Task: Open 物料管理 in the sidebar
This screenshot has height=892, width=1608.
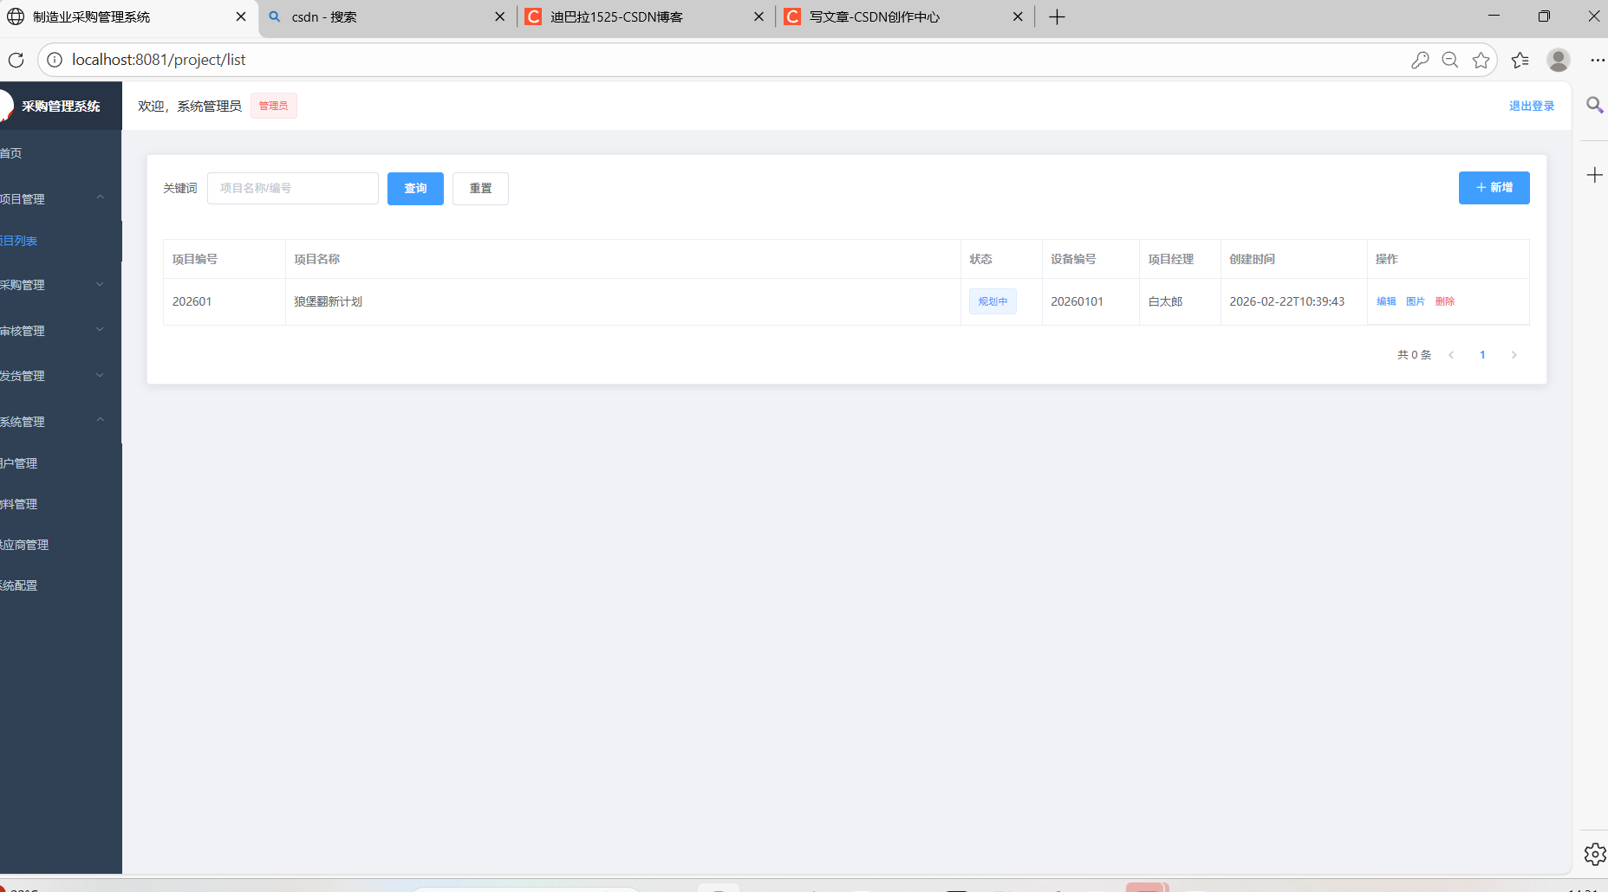Action: 61,504
